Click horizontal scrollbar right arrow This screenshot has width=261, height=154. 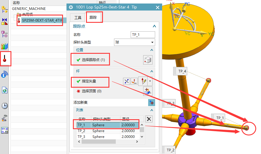[x=137, y=142]
